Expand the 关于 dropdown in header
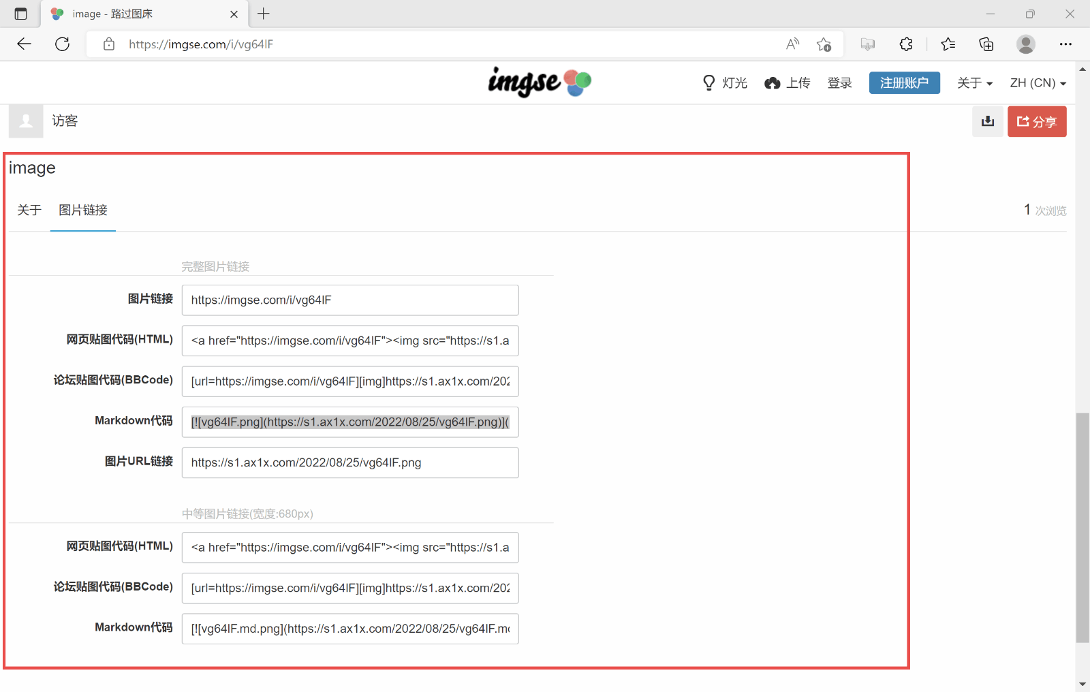This screenshot has height=692, width=1090. (974, 83)
